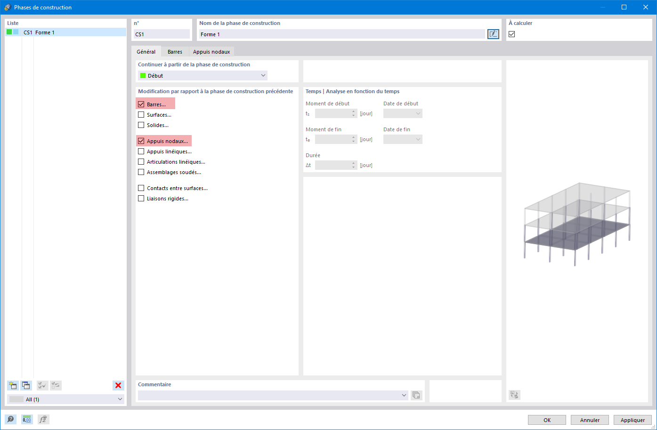
Task: Check the Liaisons rigides... option
Action: (x=141, y=198)
